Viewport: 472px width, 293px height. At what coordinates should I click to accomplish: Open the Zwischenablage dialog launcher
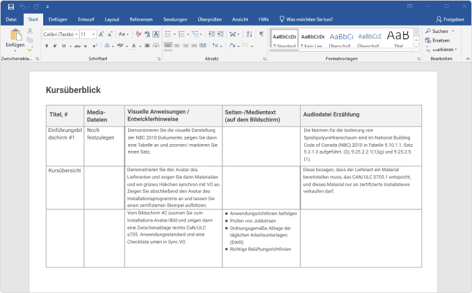tap(37, 59)
